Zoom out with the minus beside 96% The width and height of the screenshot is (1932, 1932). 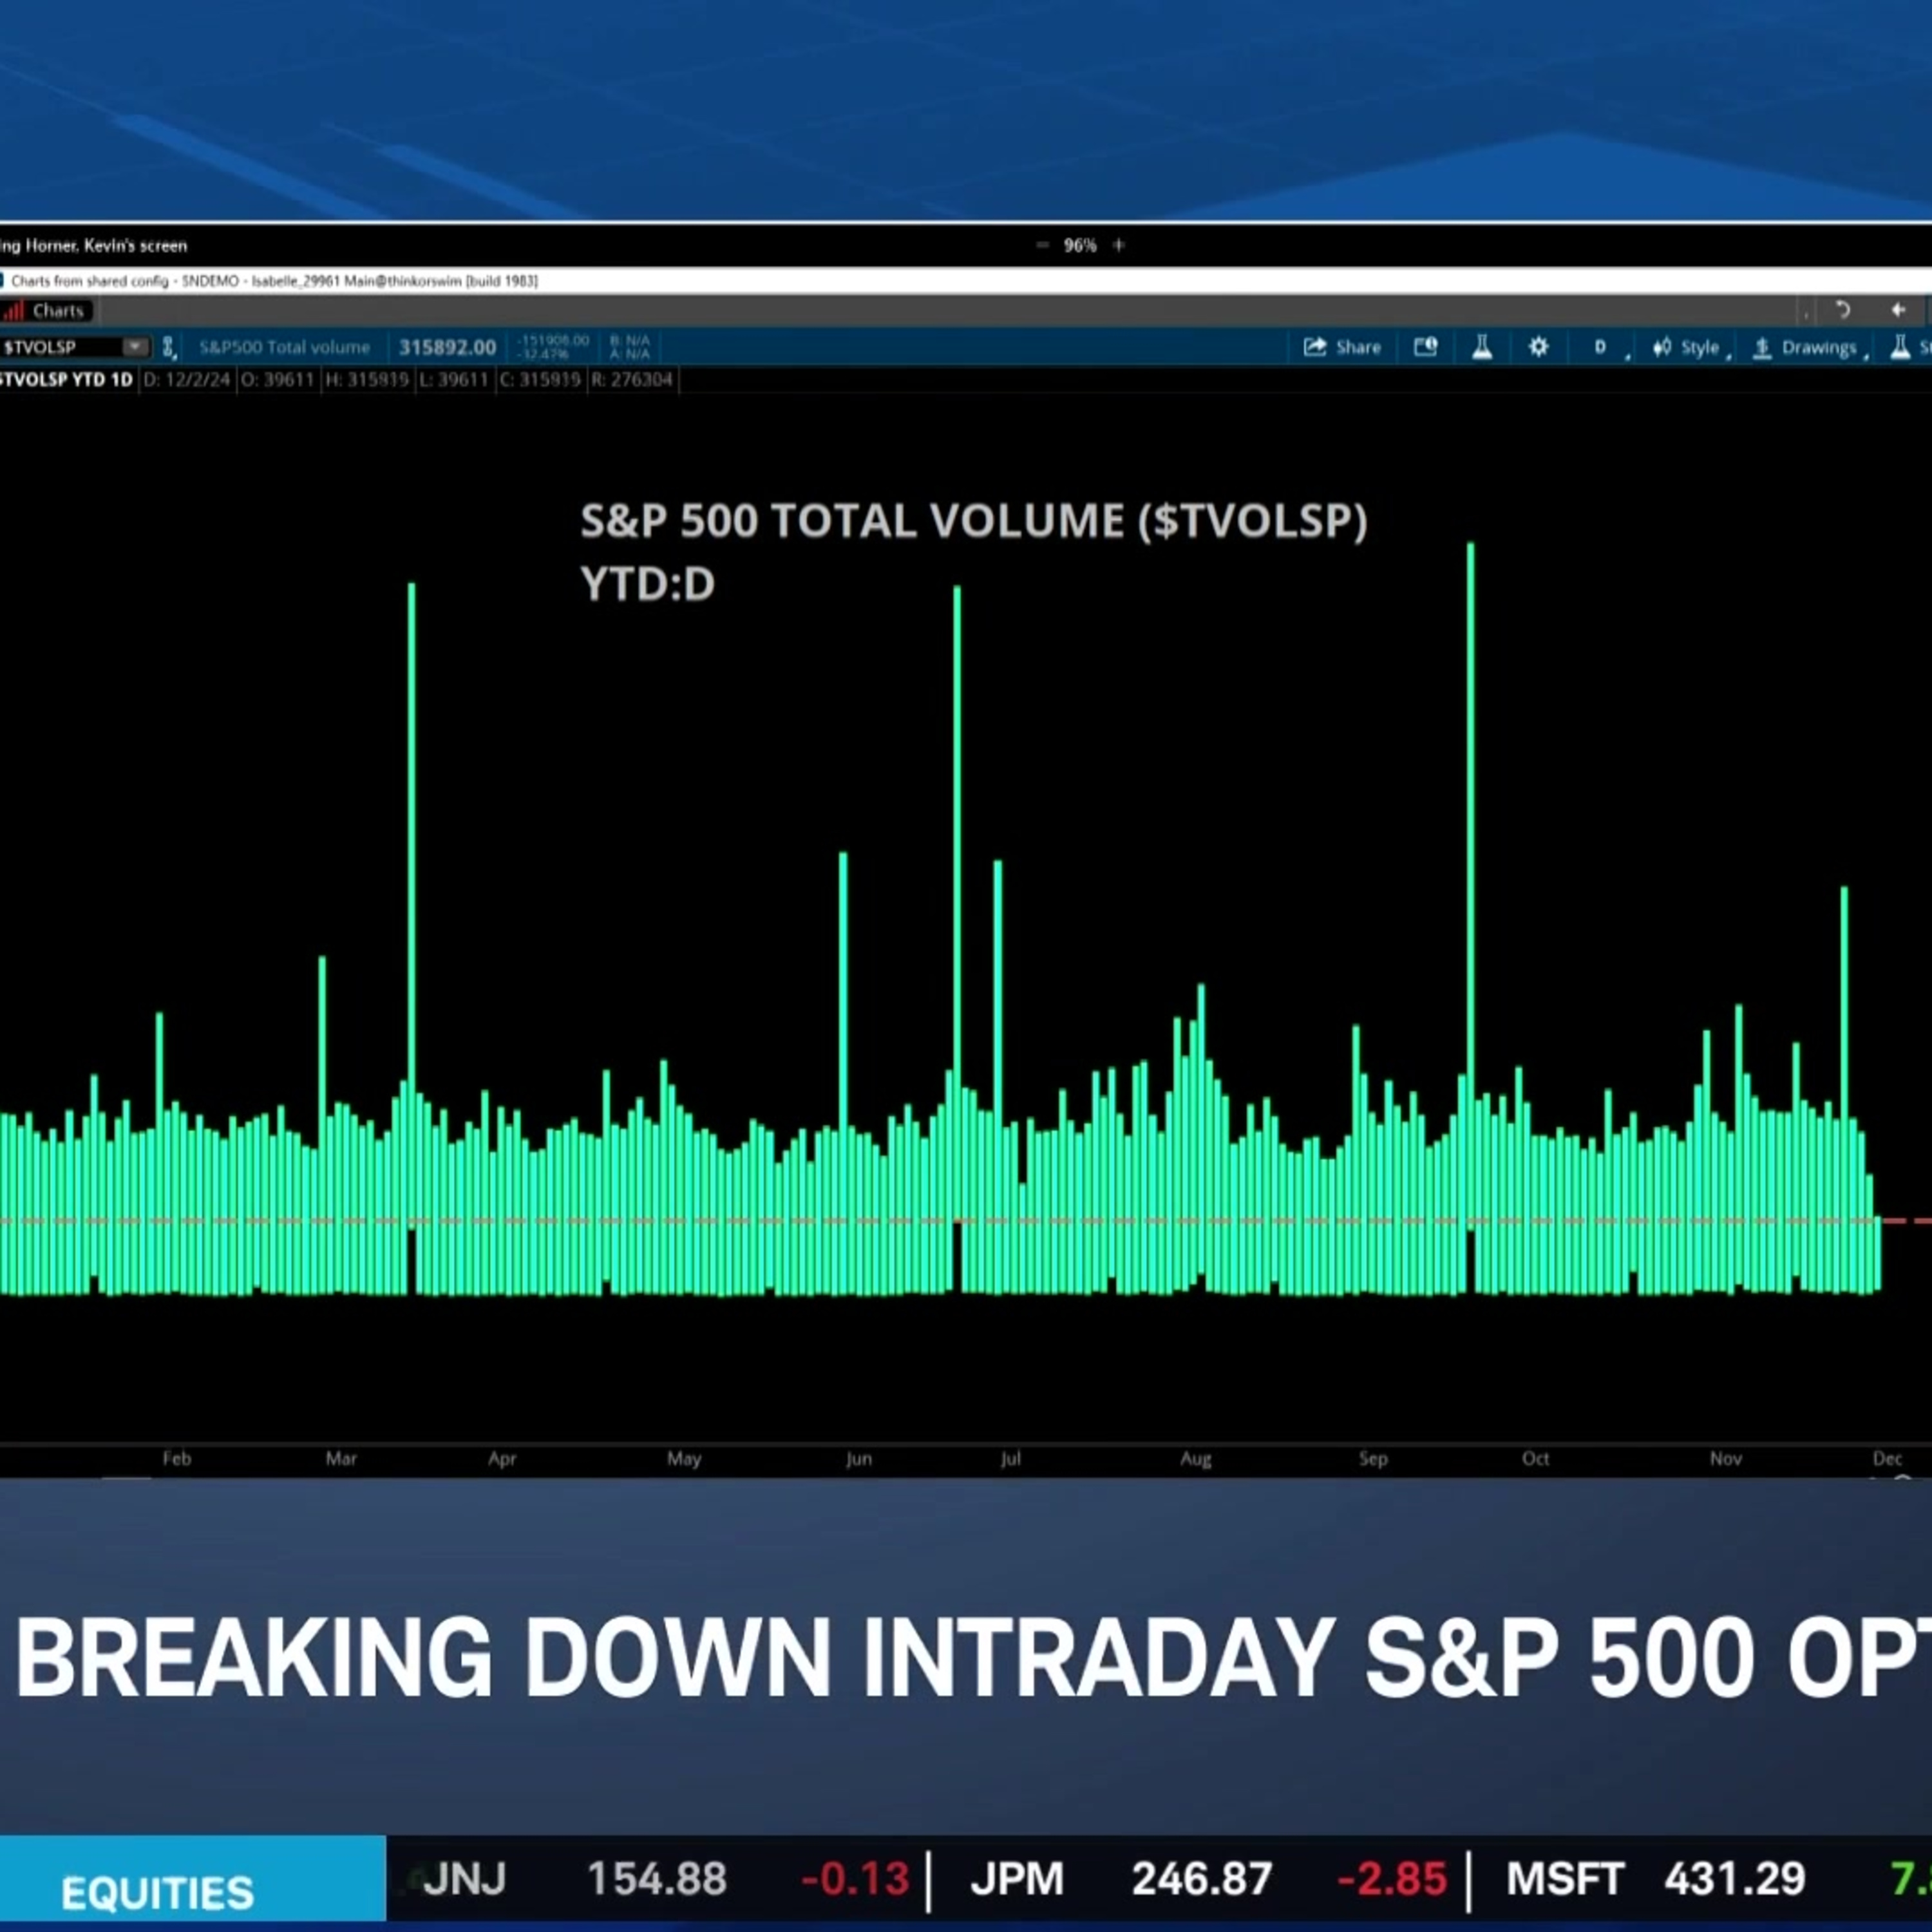1042,245
